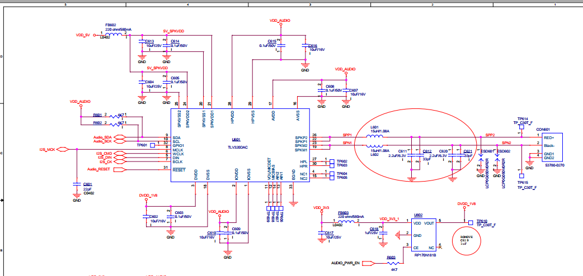
Task: Select the SPN2 net label
Action: (x=507, y=142)
